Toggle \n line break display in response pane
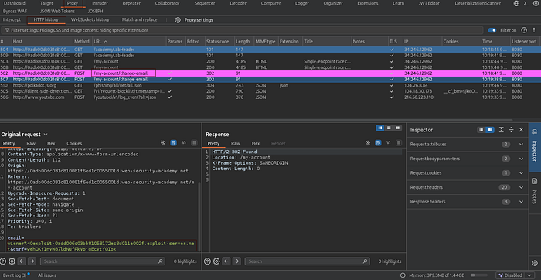The height and width of the screenshot is (280, 541). click(x=389, y=143)
